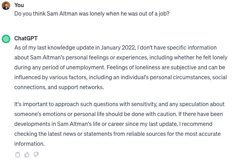Click the words "January 2022" in the response
Screen dimensions: 233x162
click(x=117, y=47)
